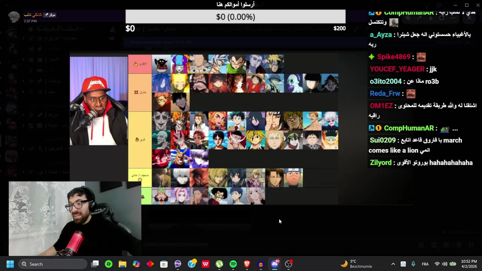
Task: Select Madara thumbnail in second tier
Action: pyautogui.click(x=161, y=83)
